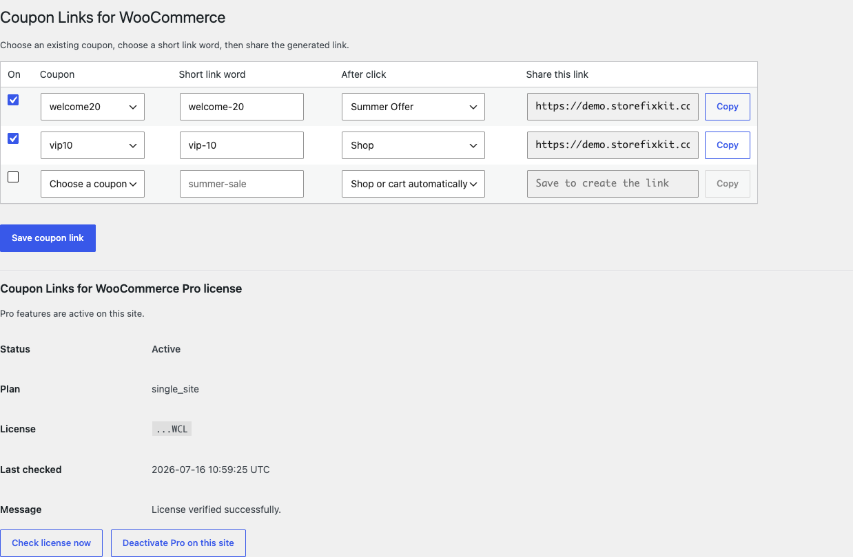
Task: Click the Short link word column header
Action: click(x=212, y=74)
